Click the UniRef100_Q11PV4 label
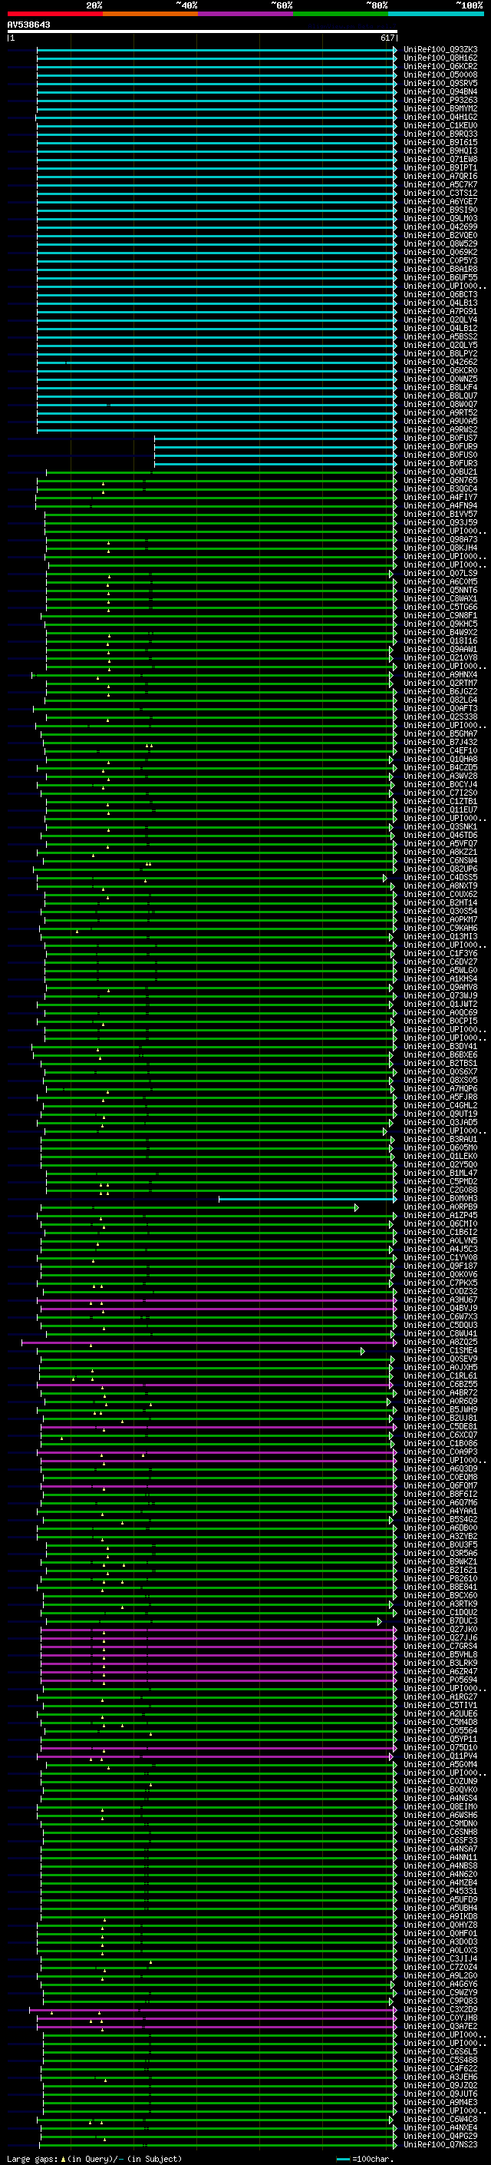The width and height of the screenshot is (491, 2165). [440, 1756]
